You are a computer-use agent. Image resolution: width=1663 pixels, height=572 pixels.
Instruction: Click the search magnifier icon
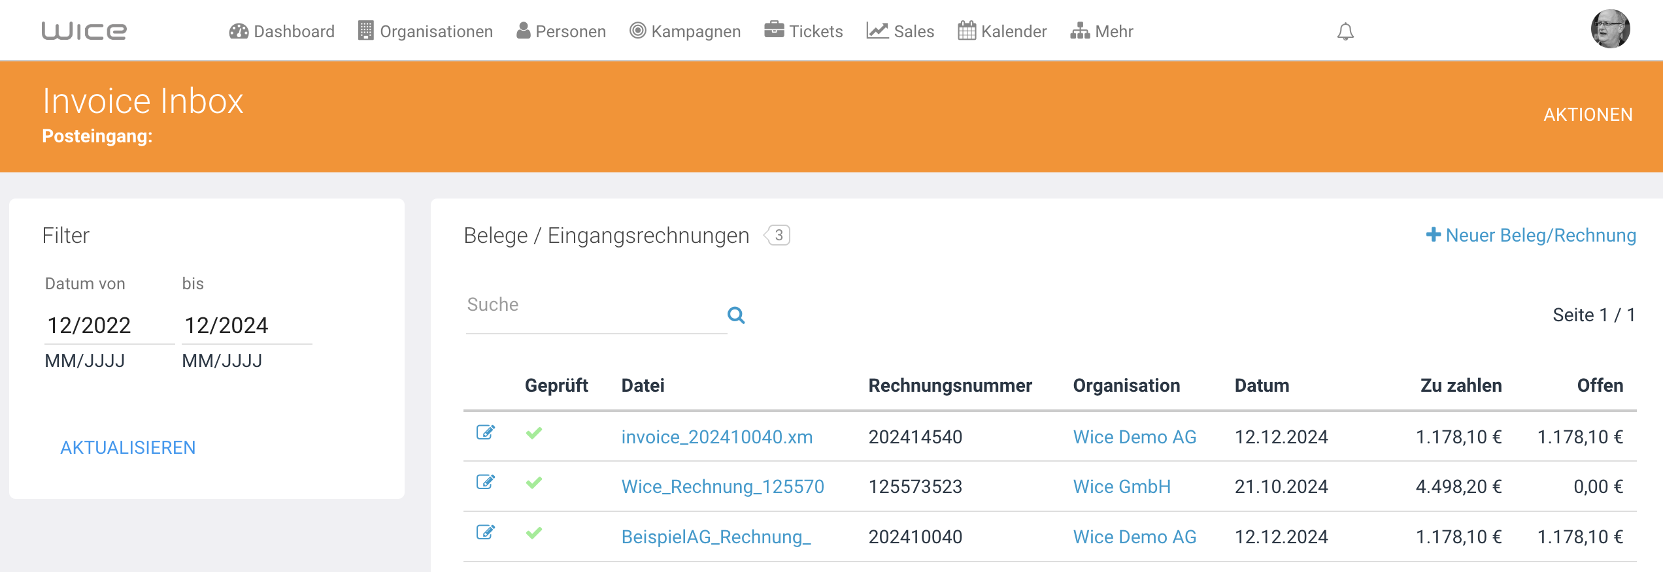736,315
